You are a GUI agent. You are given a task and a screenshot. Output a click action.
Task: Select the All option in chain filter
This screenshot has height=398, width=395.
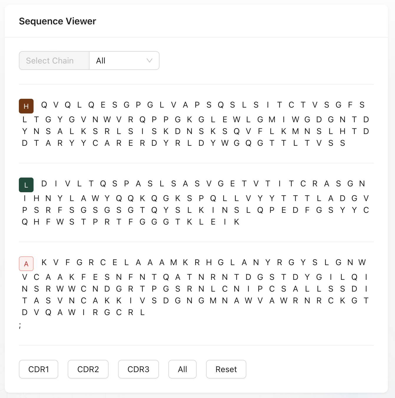point(101,61)
